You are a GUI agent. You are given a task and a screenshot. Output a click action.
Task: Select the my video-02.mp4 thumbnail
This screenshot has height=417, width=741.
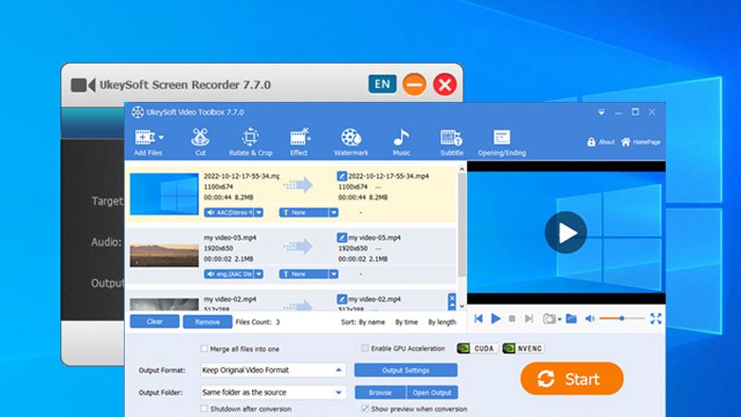164,304
